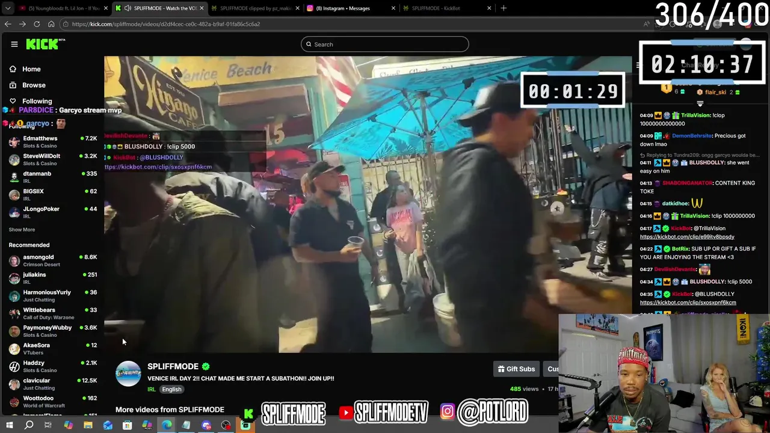
Task: Open Wittlebears recommended channel
Action: point(53,313)
